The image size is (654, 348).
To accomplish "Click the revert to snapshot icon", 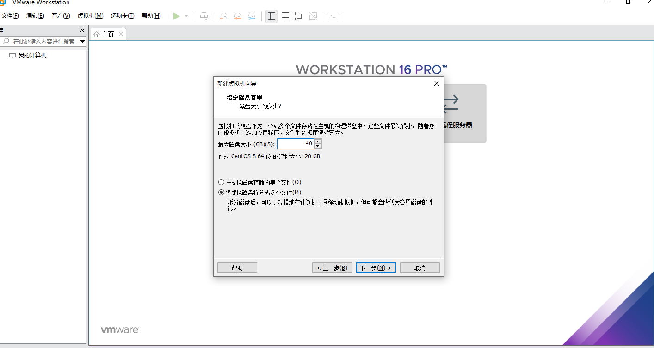I will [x=238, y=16].
